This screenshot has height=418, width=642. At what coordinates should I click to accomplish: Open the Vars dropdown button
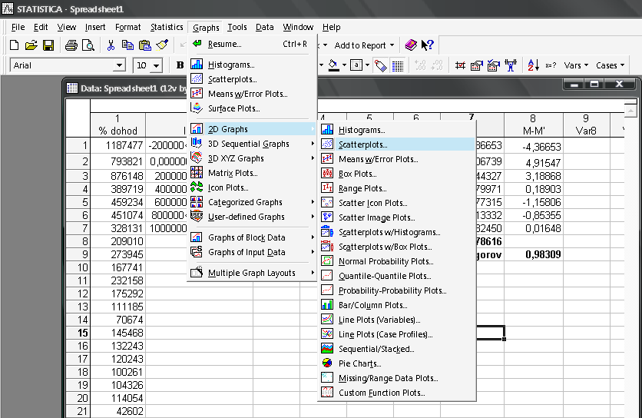[576, 65]
